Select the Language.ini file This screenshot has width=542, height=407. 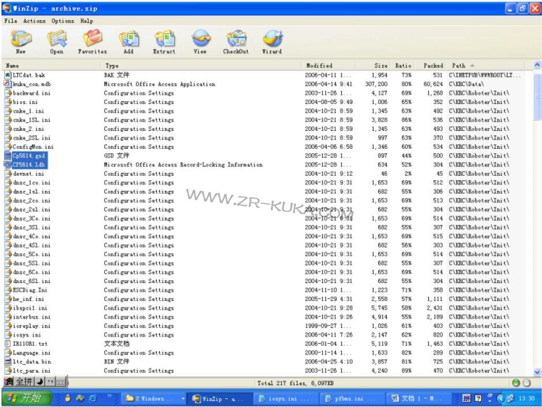point(31,353)
